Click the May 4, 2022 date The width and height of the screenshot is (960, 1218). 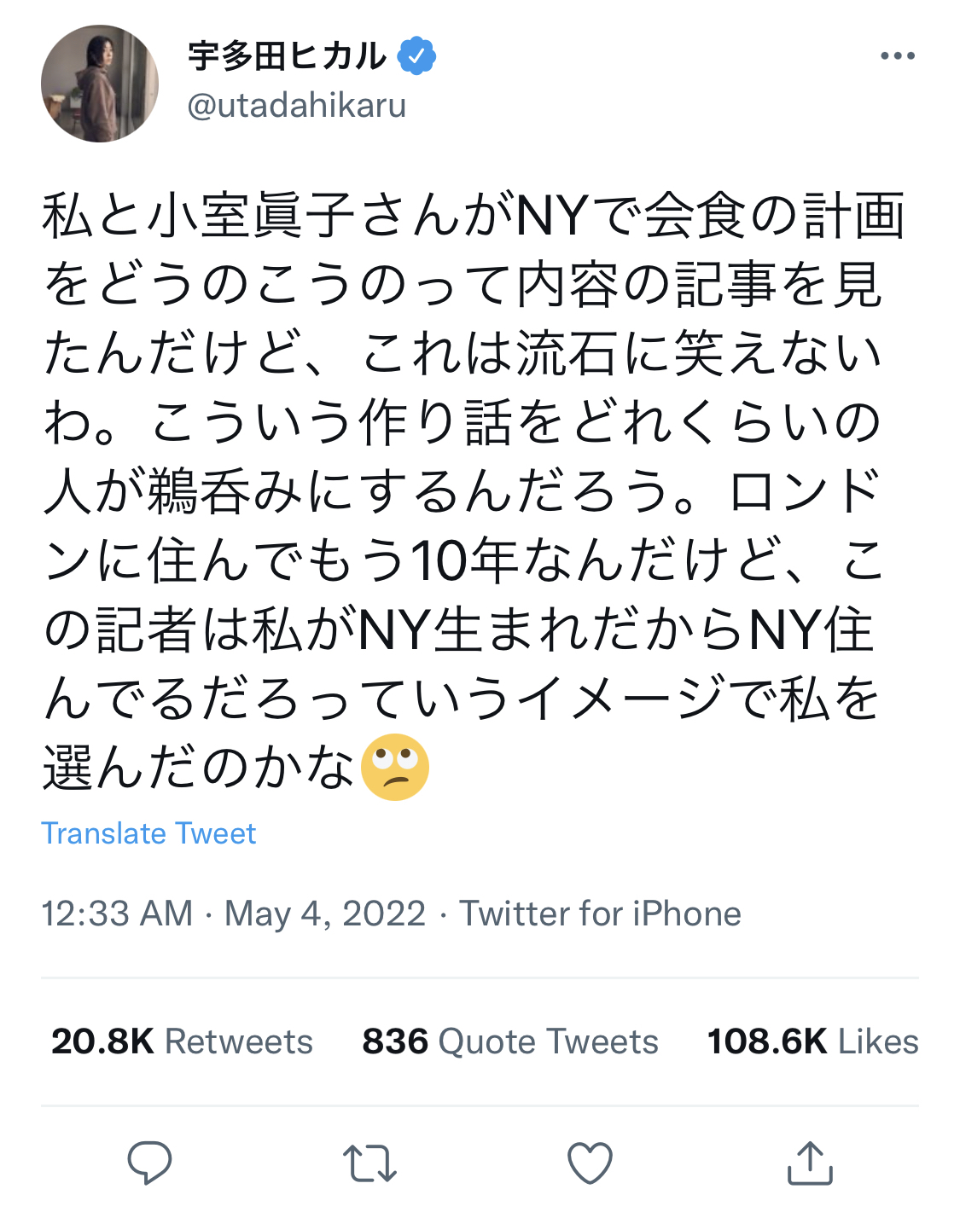tap(324, 913)
